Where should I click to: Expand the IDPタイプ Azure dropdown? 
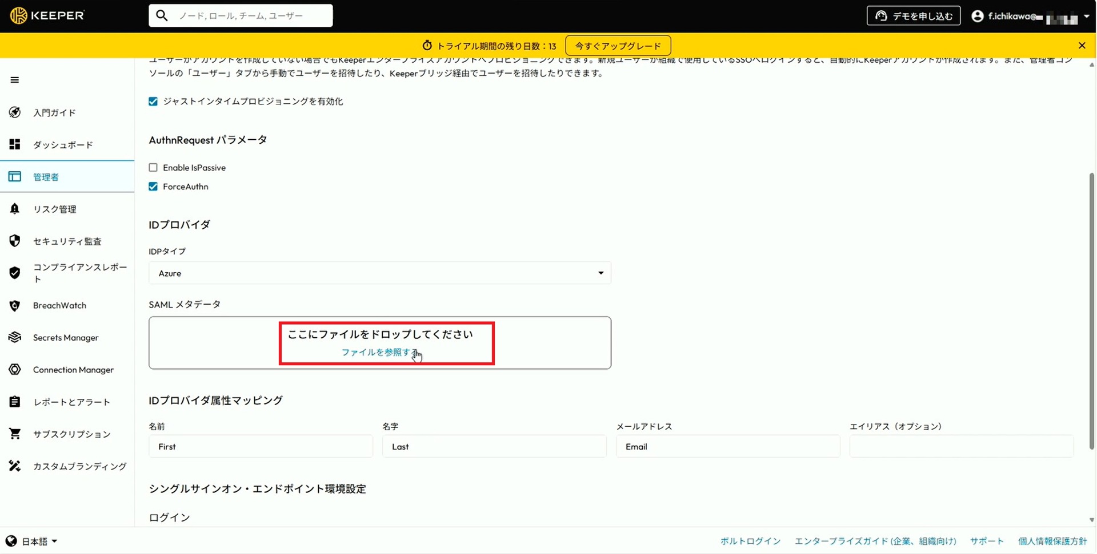tap(379, 273)
